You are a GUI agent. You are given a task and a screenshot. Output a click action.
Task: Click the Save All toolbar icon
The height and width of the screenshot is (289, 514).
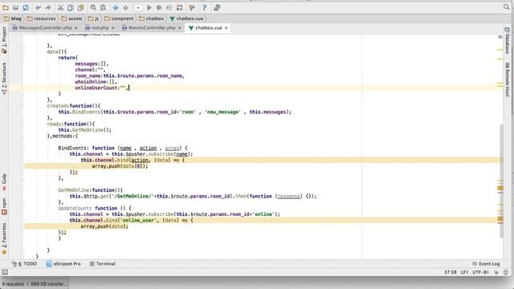pyautogui.click(x=15, y=7)
